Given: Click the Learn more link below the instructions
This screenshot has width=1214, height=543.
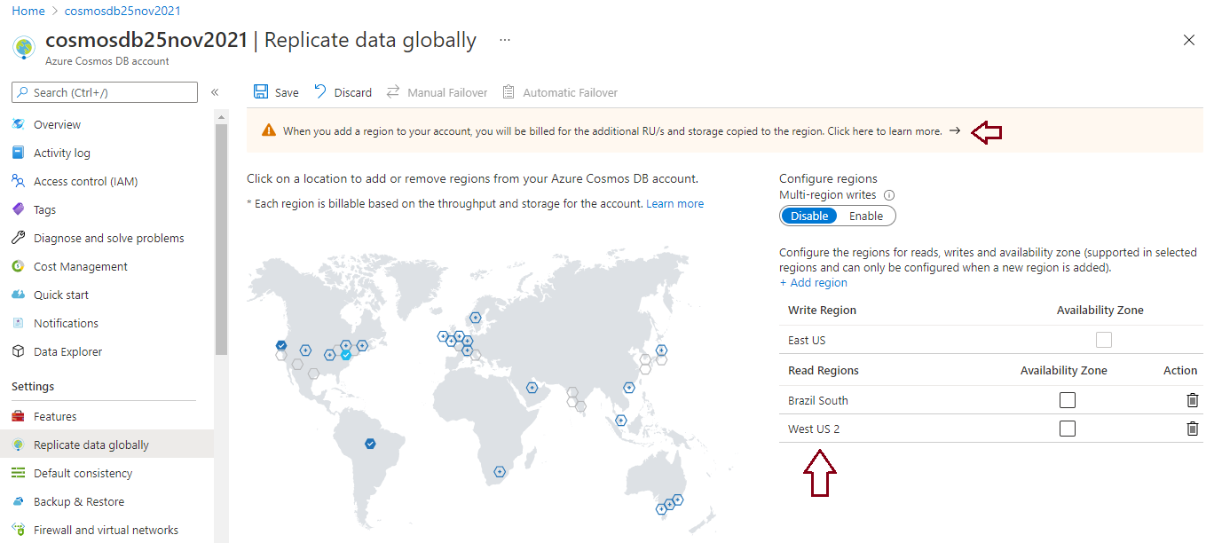Looking at the screenshot, I should pyautogui.click(x=674, y=204).
